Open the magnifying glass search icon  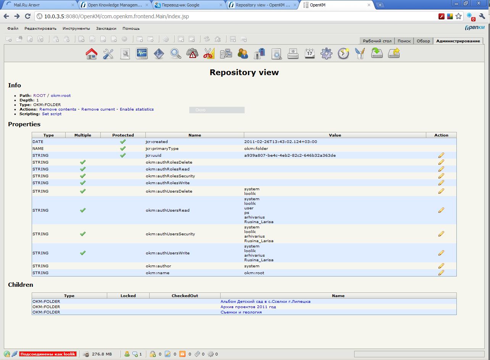pyautogui.click(x=176, y=53)
